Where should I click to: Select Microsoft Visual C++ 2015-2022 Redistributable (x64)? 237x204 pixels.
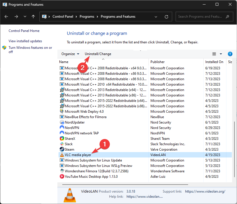click(106, 101)
